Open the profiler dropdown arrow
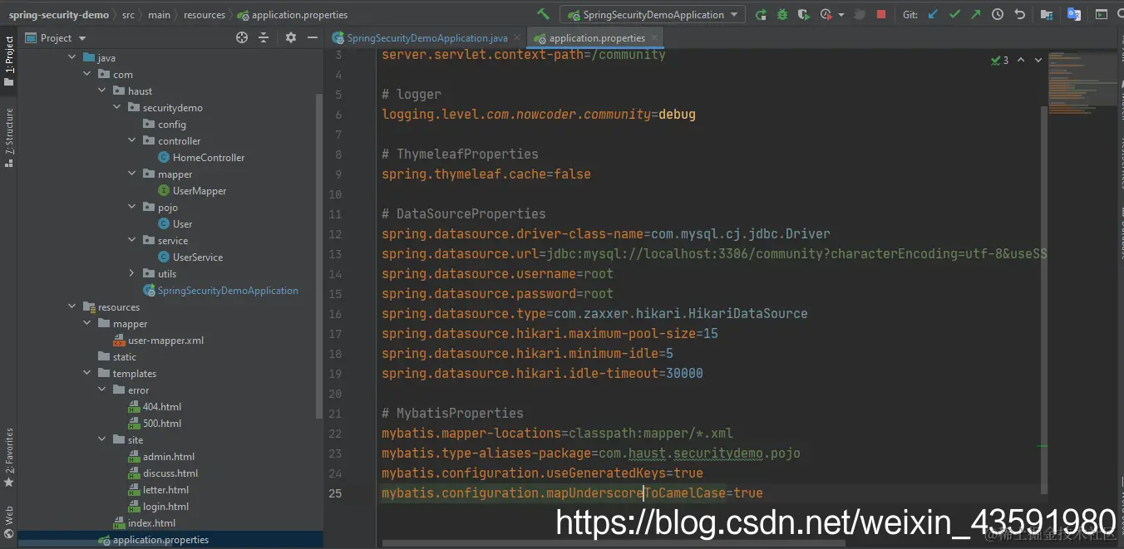Image resolution: width=1124 pixels, height=549 pixels. (x=841, y=15)
